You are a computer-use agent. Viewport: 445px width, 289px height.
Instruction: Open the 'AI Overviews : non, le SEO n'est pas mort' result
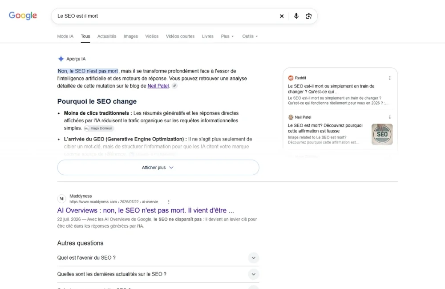(146, 210)
